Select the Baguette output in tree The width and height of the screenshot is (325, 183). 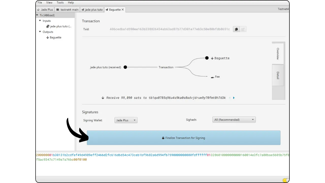point(55,37)
